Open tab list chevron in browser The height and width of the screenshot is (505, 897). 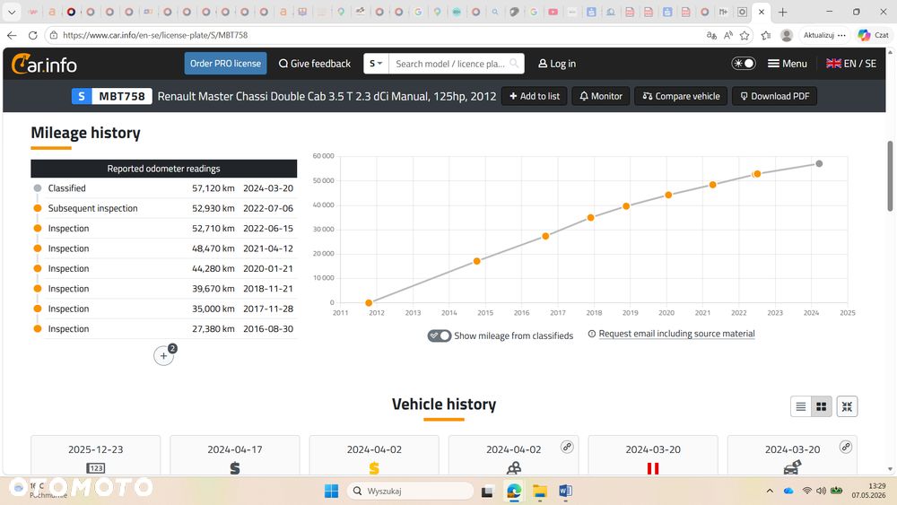coord(12,12)
